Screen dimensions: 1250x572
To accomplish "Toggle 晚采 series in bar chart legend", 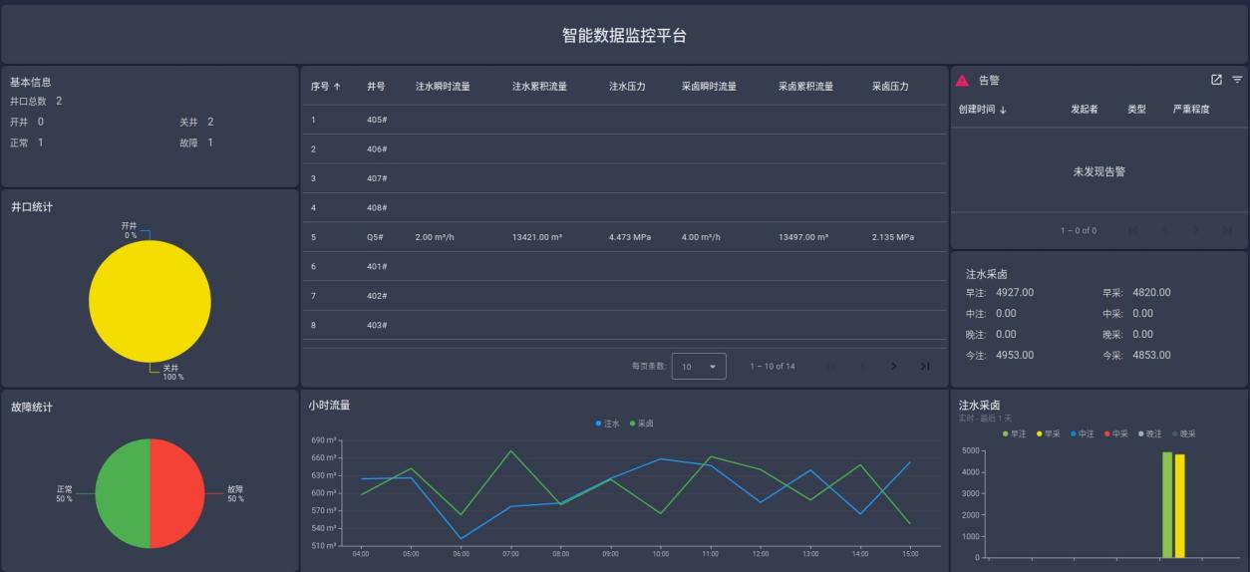I will (1183, 433).
